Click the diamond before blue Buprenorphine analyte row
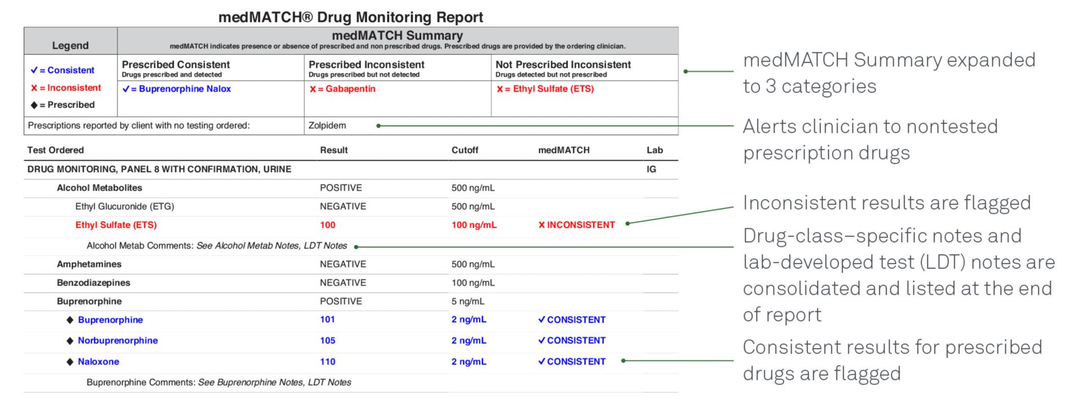 pyautogui.click(x=70, y=320)
